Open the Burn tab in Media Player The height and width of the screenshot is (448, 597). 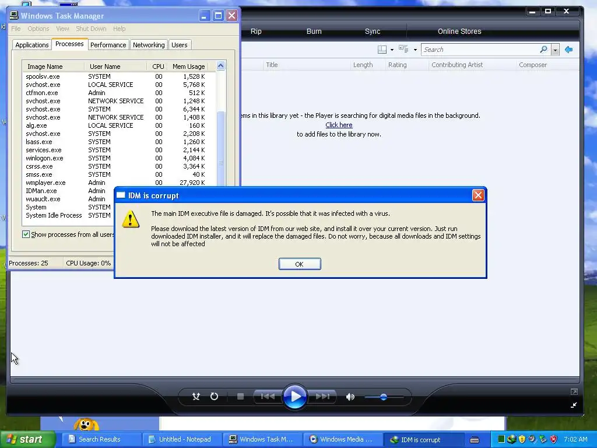314,32
